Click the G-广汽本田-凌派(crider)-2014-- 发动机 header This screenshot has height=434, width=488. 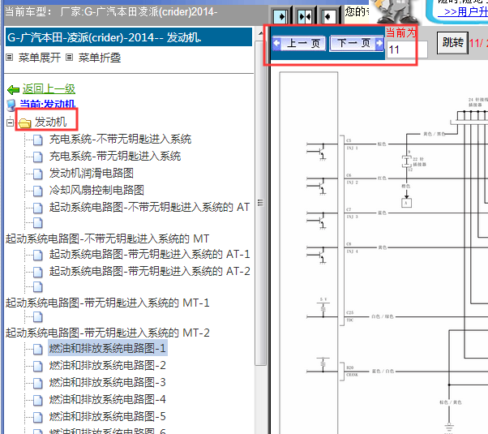point(129,37)
